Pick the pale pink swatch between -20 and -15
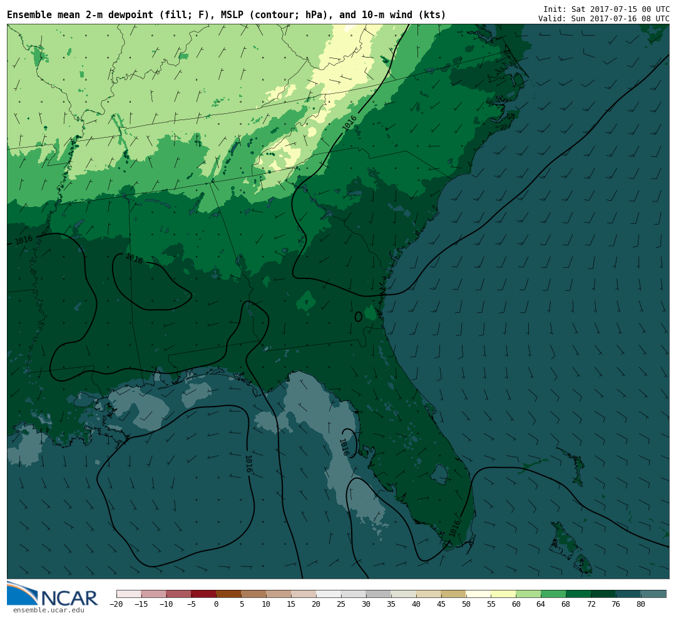Image resolution: width=676 pixels, height=618 pixels. coord(129,594)
